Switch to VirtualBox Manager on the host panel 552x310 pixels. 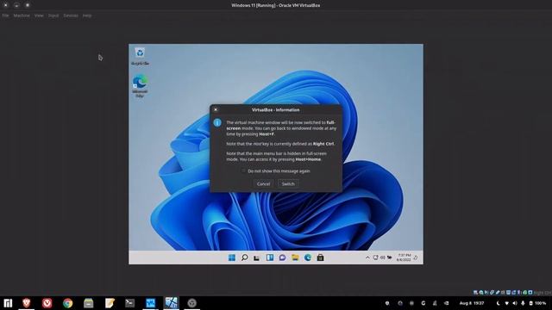tap(150, 303)
